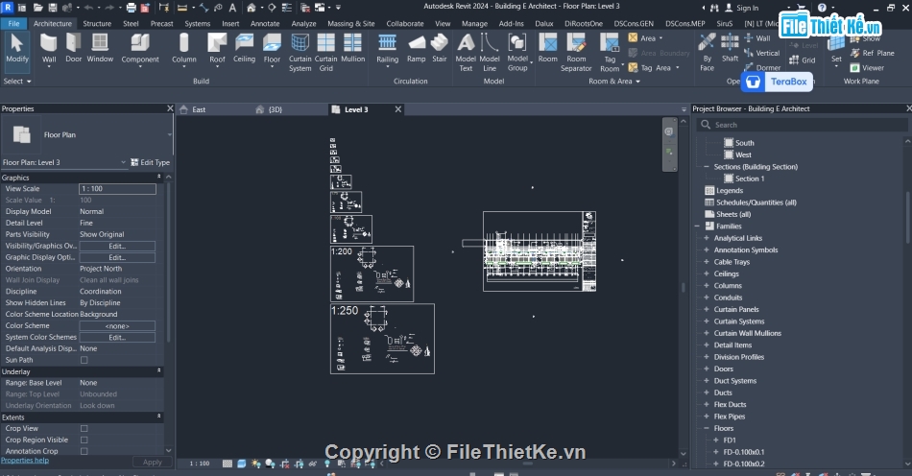The height and width of the screenshot is (476, 912).
Task: Select the Shaft opening tool
Action: [730, 48]
